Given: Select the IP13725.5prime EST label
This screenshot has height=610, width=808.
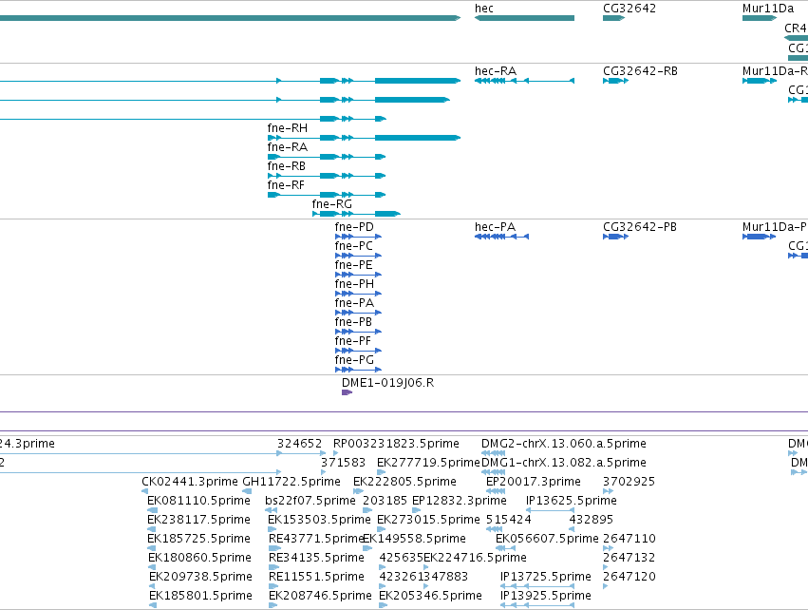Looking at the screenshot, I should [x=545, y=578].
